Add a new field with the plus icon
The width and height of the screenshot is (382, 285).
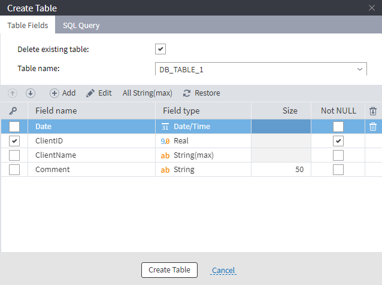tap(54, 93)
